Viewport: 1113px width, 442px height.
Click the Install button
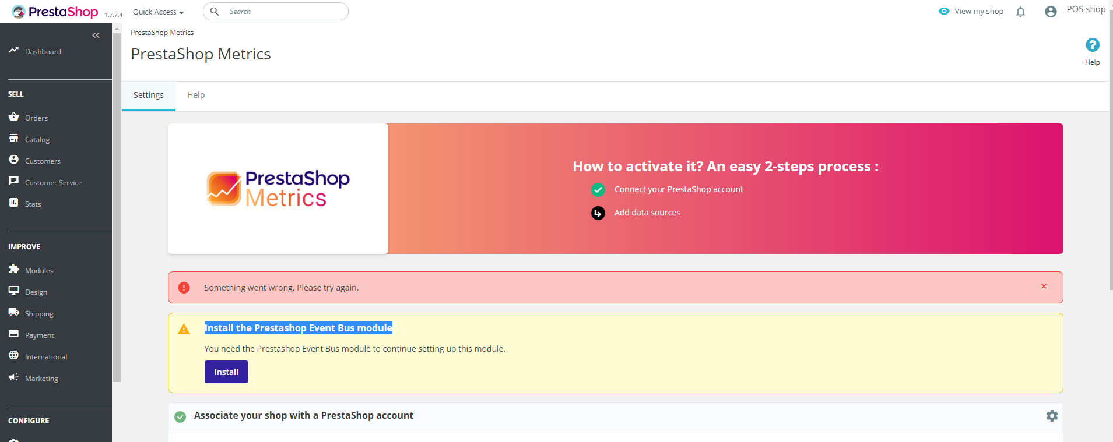coord(226,372)
